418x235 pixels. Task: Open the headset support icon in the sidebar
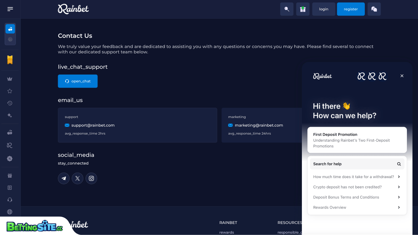[10, 200]
